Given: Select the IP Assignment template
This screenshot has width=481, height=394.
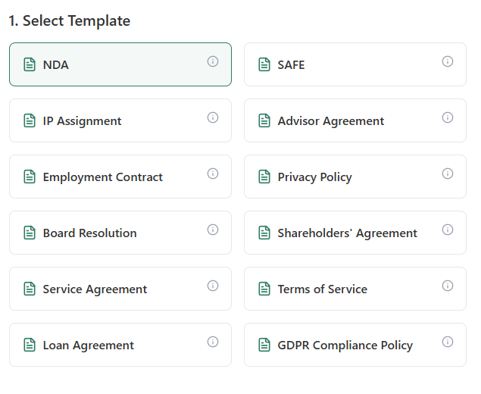Looking at the screenshot, I should pyautogui.click(x=114, y=121).
